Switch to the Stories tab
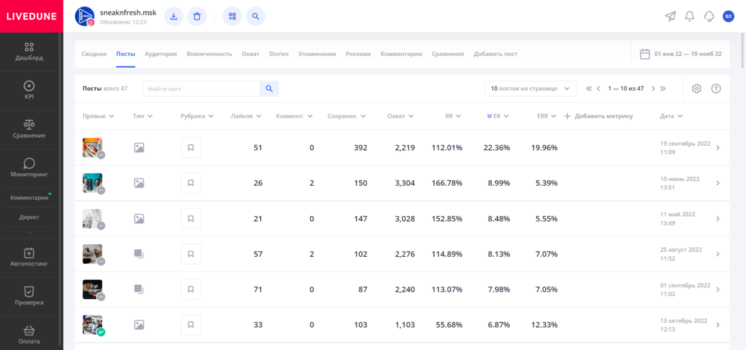Screen dimensions: 746x350 coord(278,54)
